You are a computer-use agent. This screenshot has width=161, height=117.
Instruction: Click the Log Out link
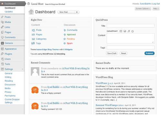pyautogui.click(x=156, y=4)
